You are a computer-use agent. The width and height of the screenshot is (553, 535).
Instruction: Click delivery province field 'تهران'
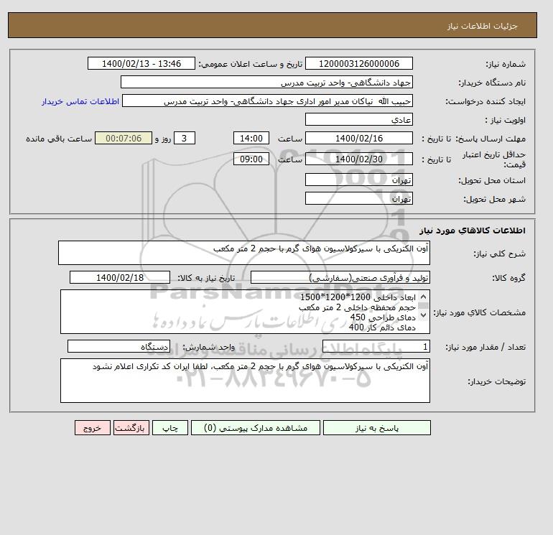tap(358, 180)
